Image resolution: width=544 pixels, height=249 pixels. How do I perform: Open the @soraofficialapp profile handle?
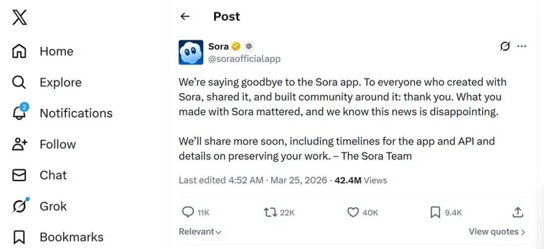[x=244, y=59]
